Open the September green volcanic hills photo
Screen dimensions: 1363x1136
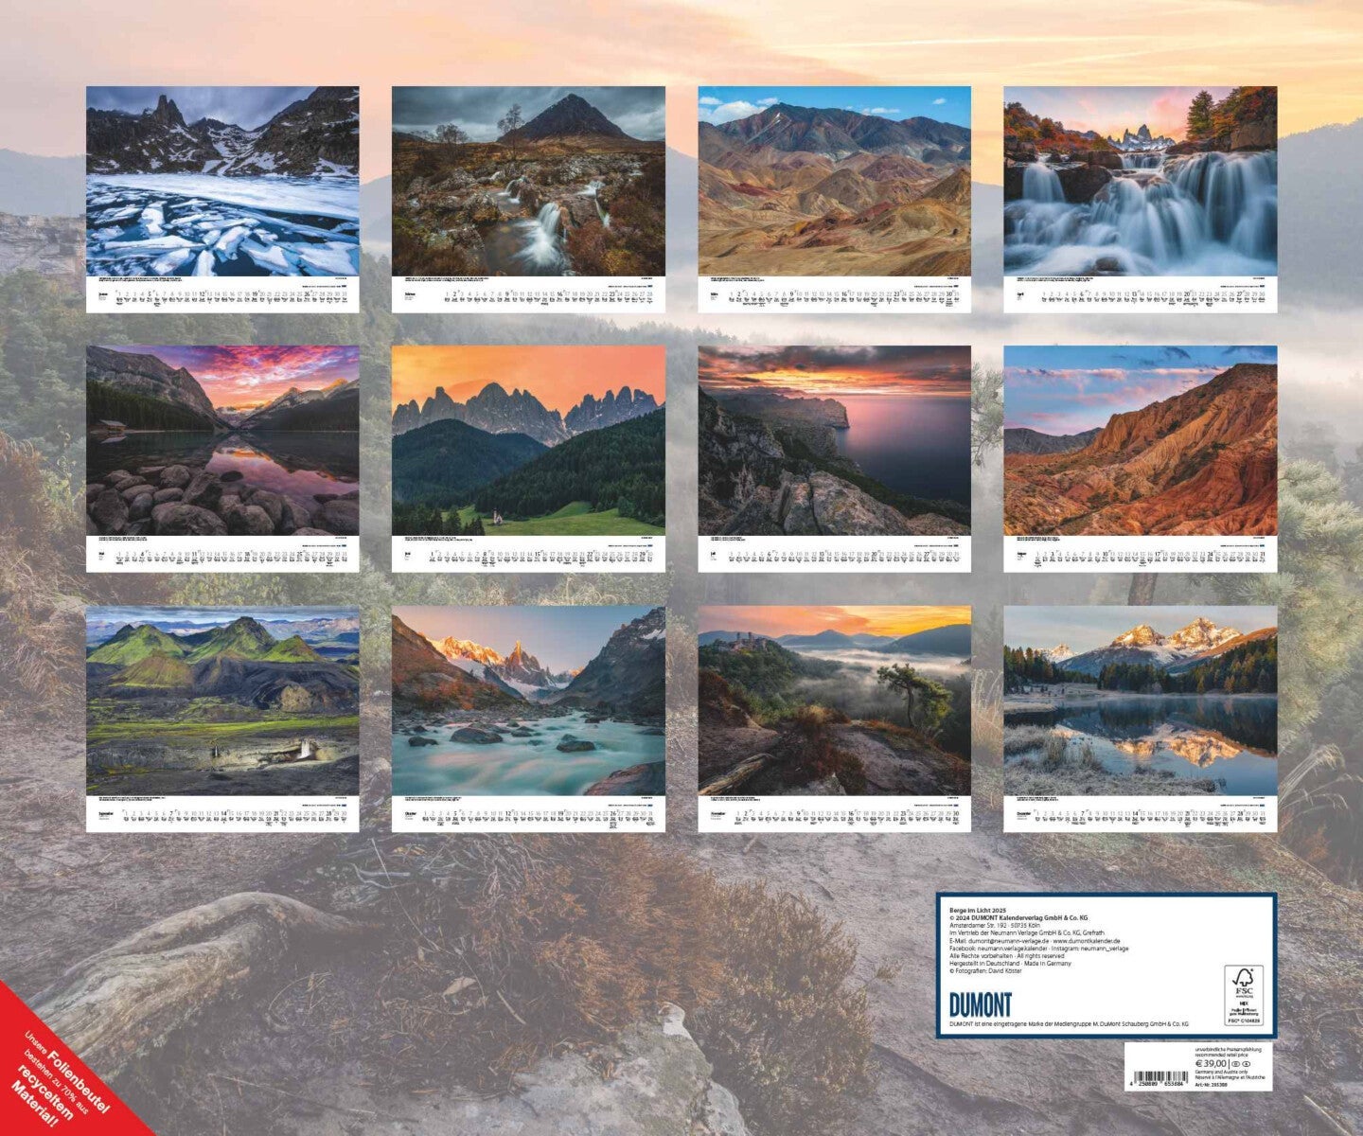[x=222, y=701]
